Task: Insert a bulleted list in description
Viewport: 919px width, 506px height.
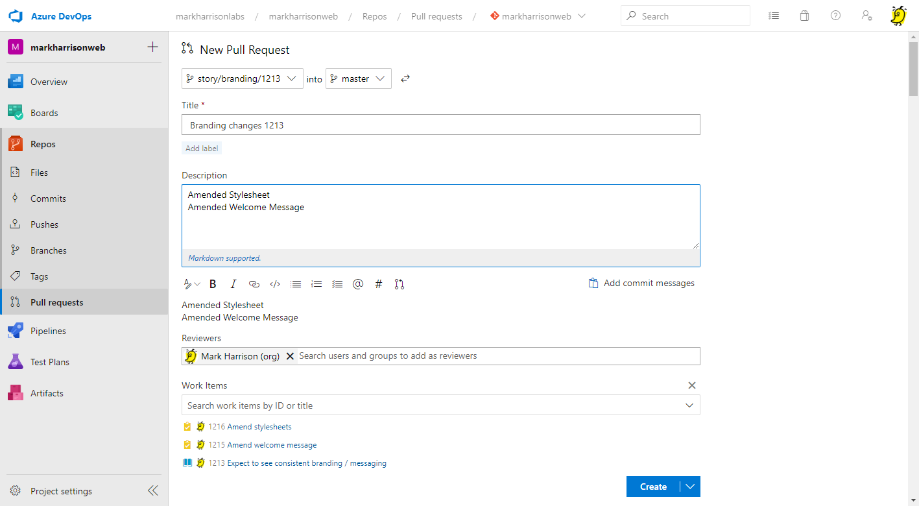Action: click(296, 284)
